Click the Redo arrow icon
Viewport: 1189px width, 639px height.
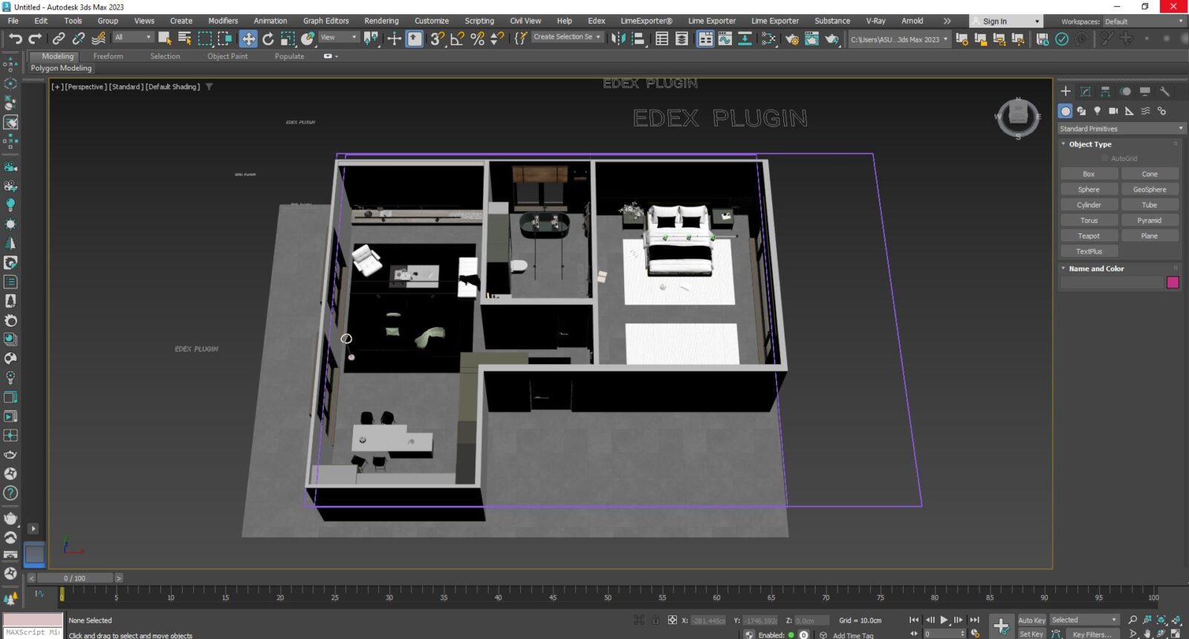coord(35,38)
